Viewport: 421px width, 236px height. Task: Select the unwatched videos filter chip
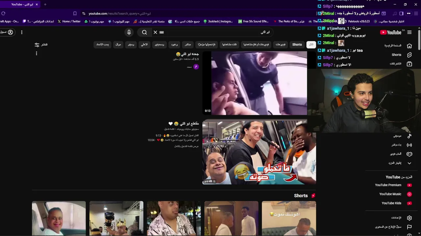coord(257,45)
